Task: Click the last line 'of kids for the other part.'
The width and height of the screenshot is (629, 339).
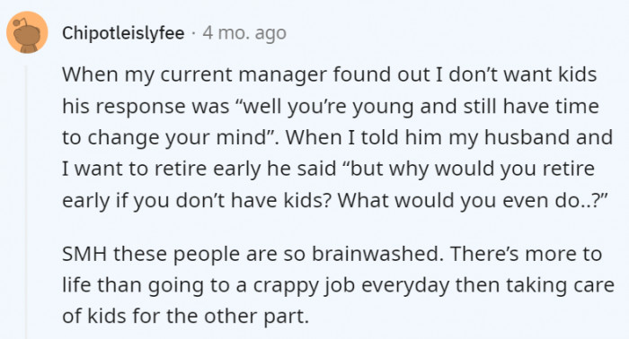Action: (x=186, y=317)
